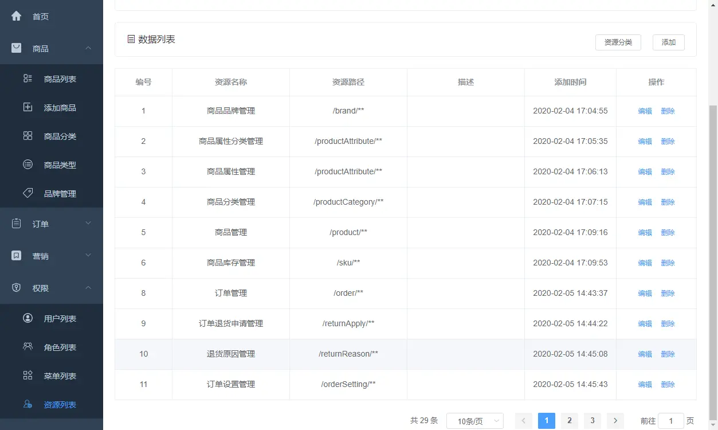
Task: Click the 商品类型 icon in sidebar
Action: (x=28, y=165)
